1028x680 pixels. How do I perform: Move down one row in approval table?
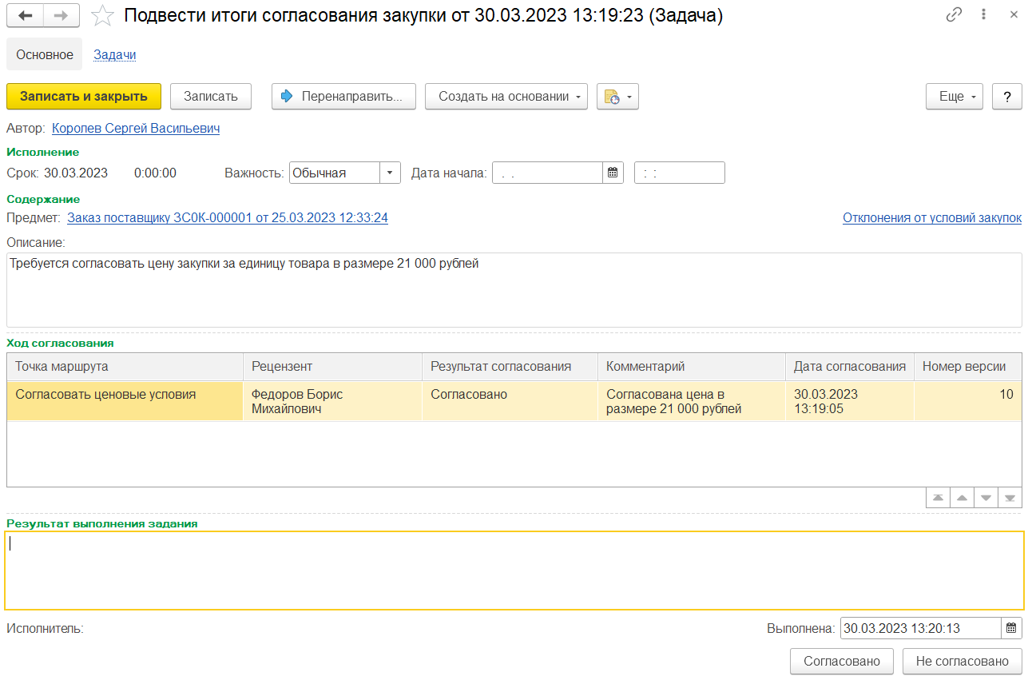click(x=986, y=498)
